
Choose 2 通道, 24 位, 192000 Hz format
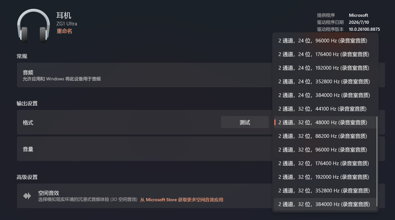click(x=325, y=68)
